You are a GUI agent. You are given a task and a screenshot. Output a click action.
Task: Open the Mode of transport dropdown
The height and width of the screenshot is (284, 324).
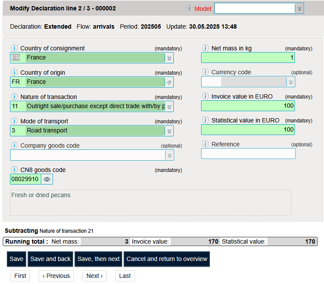coord(169,131)
